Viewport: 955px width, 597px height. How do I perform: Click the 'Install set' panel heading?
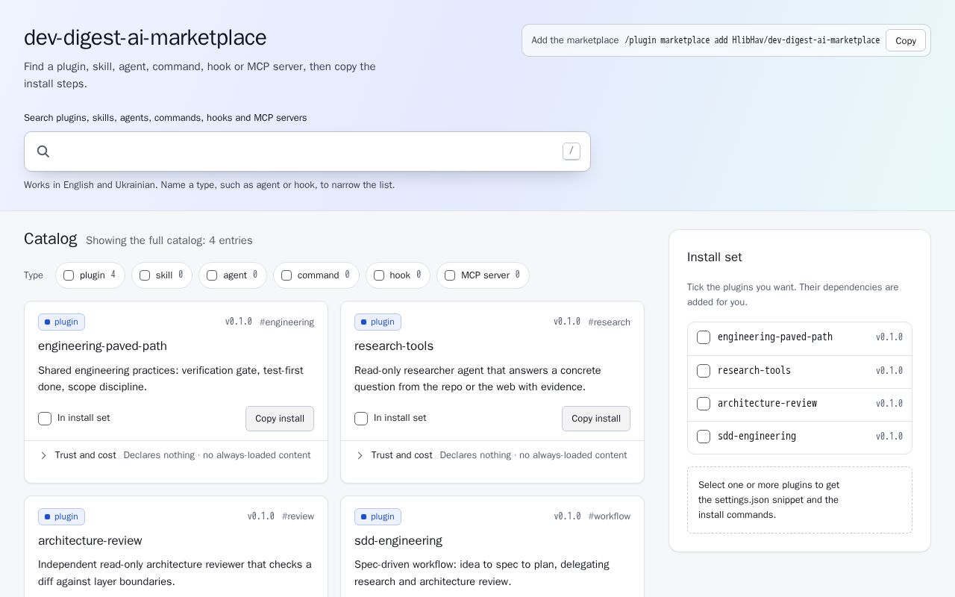point(715,257)
